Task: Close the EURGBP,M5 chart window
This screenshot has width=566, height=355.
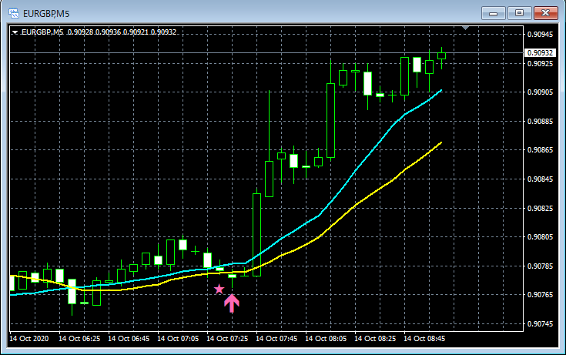Action: [x=545, y=13]
